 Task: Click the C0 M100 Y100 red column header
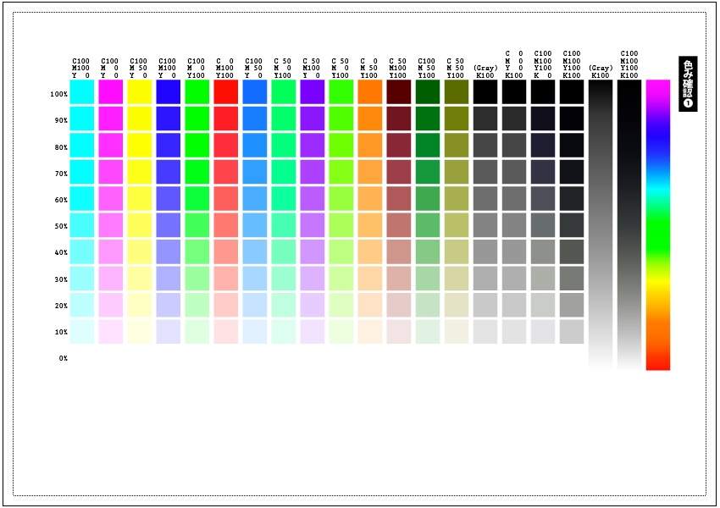pos(225,68)
